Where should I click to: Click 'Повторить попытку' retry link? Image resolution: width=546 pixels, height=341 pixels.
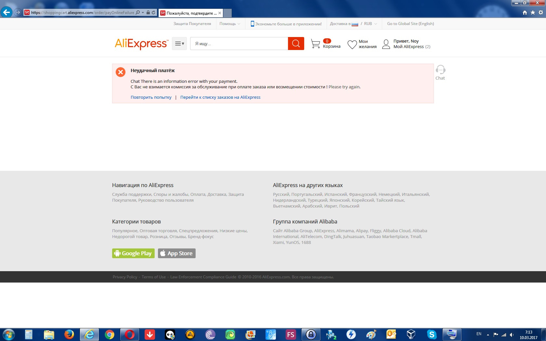pos(151,97)
